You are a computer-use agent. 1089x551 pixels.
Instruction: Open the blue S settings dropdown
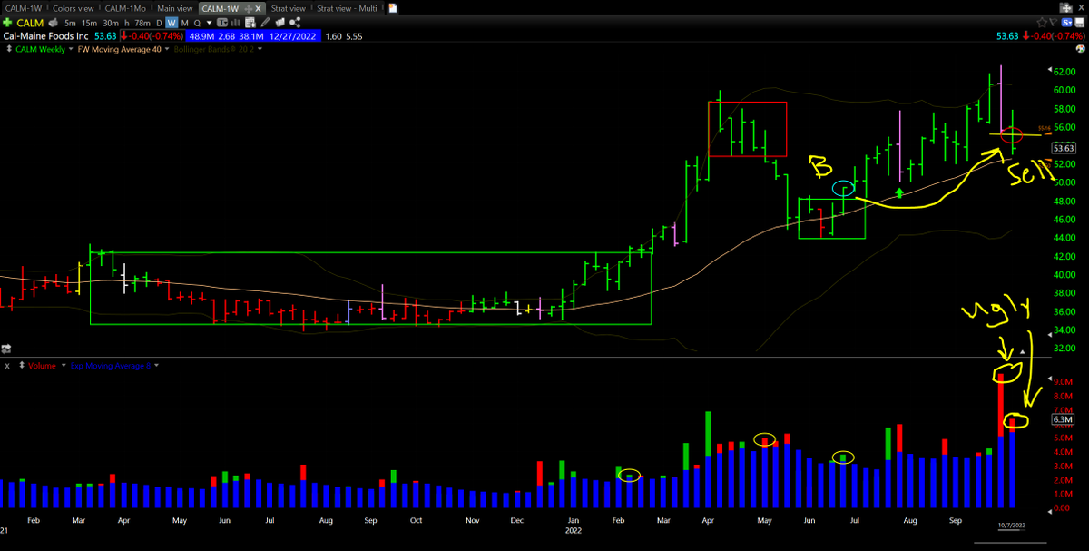coord(1066,23)
